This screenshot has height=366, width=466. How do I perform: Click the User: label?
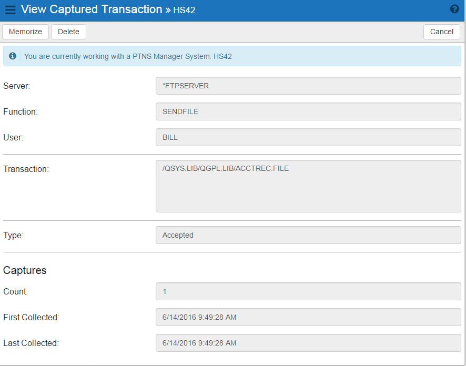click(x=13, y=137)
